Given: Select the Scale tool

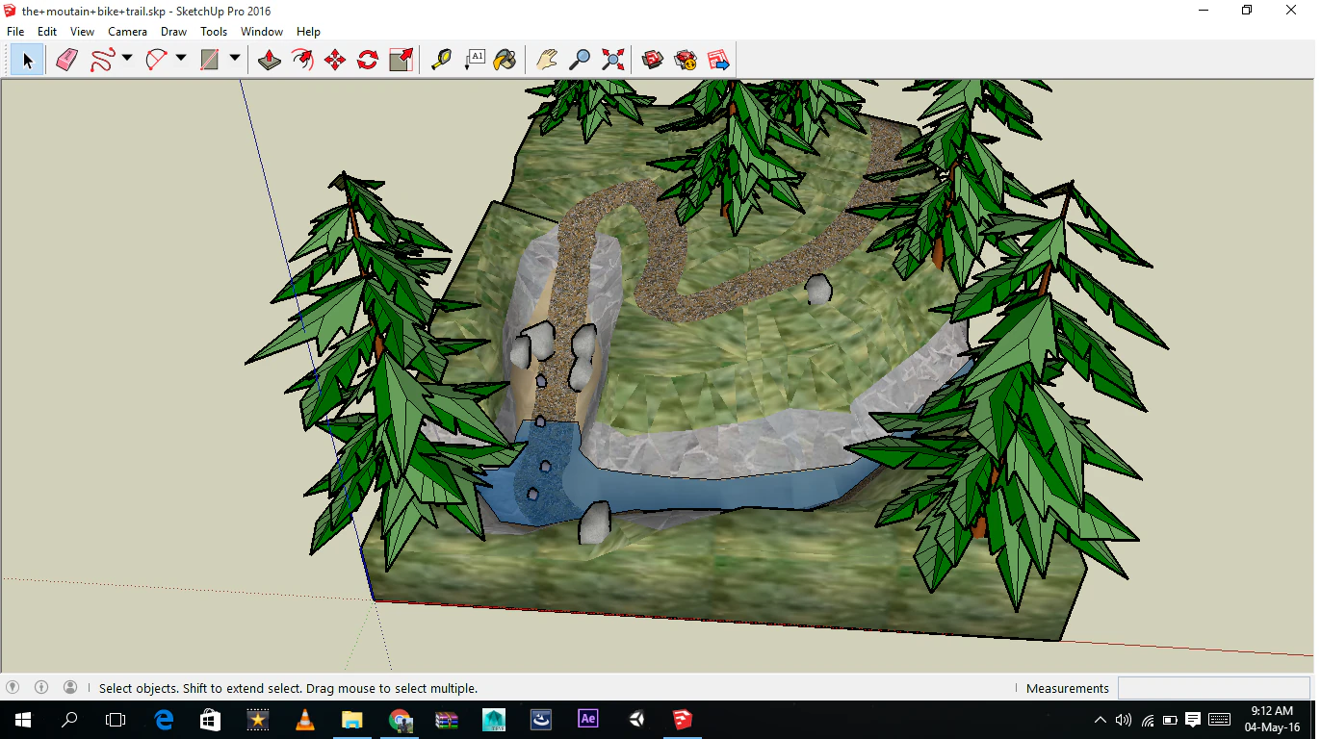Looking at the screenshot, I should [401, 61].
